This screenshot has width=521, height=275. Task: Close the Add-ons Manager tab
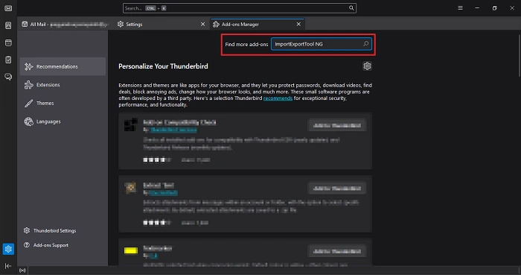coord(298,25)
